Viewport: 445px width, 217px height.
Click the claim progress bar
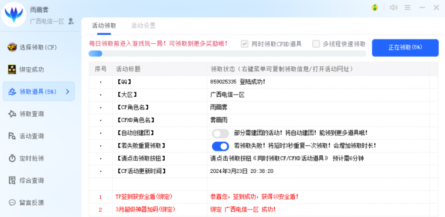coord(227,53)
